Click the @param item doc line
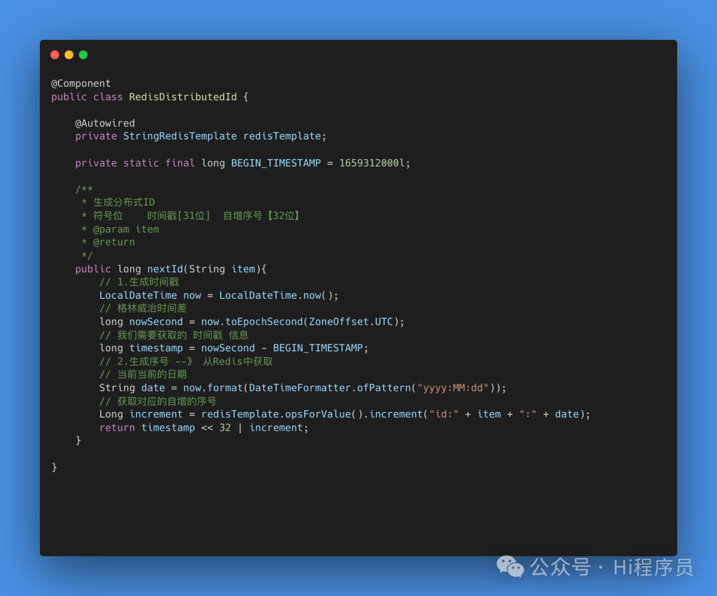 125,230
